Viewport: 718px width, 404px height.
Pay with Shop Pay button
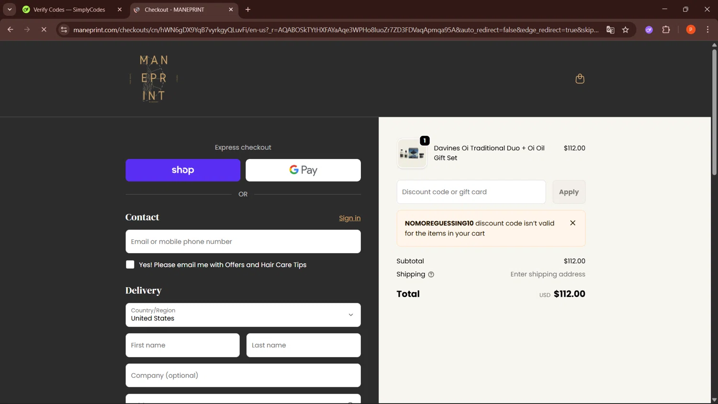click(x=183, y=170)
